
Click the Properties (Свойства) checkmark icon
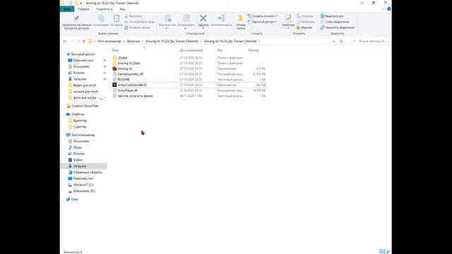pyautogui.click(x=288, y=18)
